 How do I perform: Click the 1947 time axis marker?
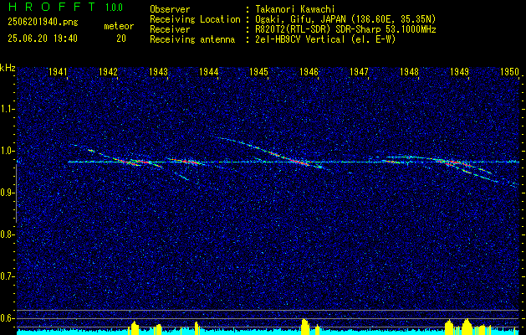[359, 71]
